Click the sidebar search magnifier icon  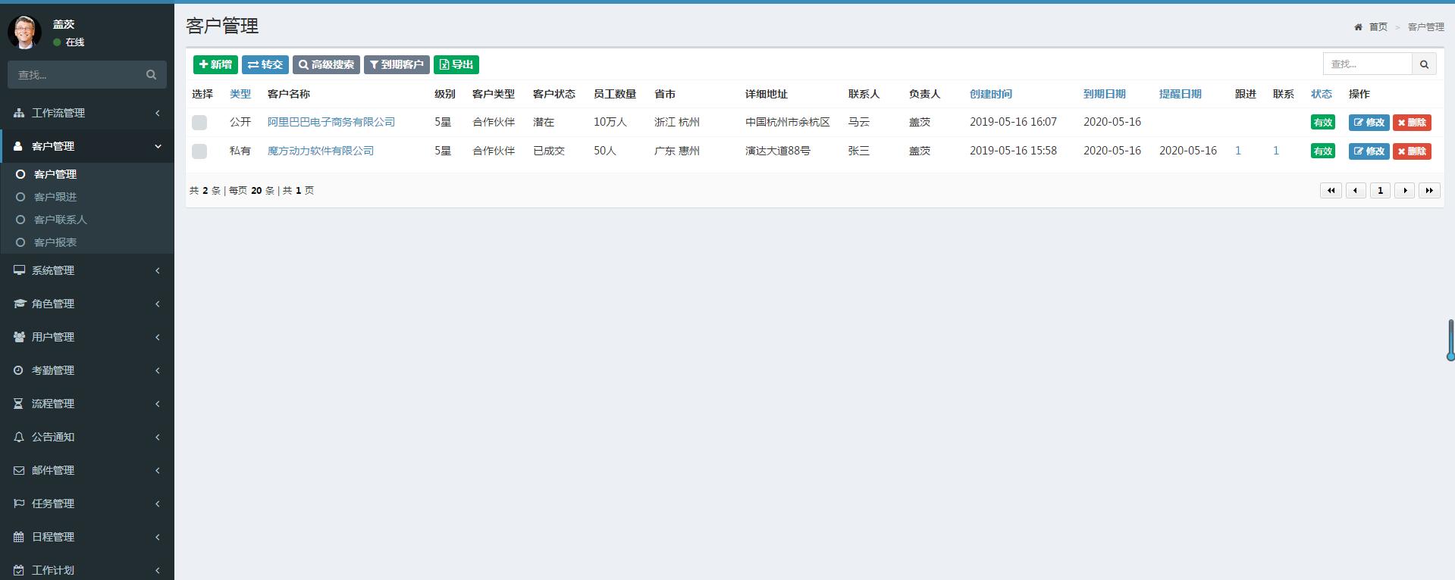[x=151, y=75]
